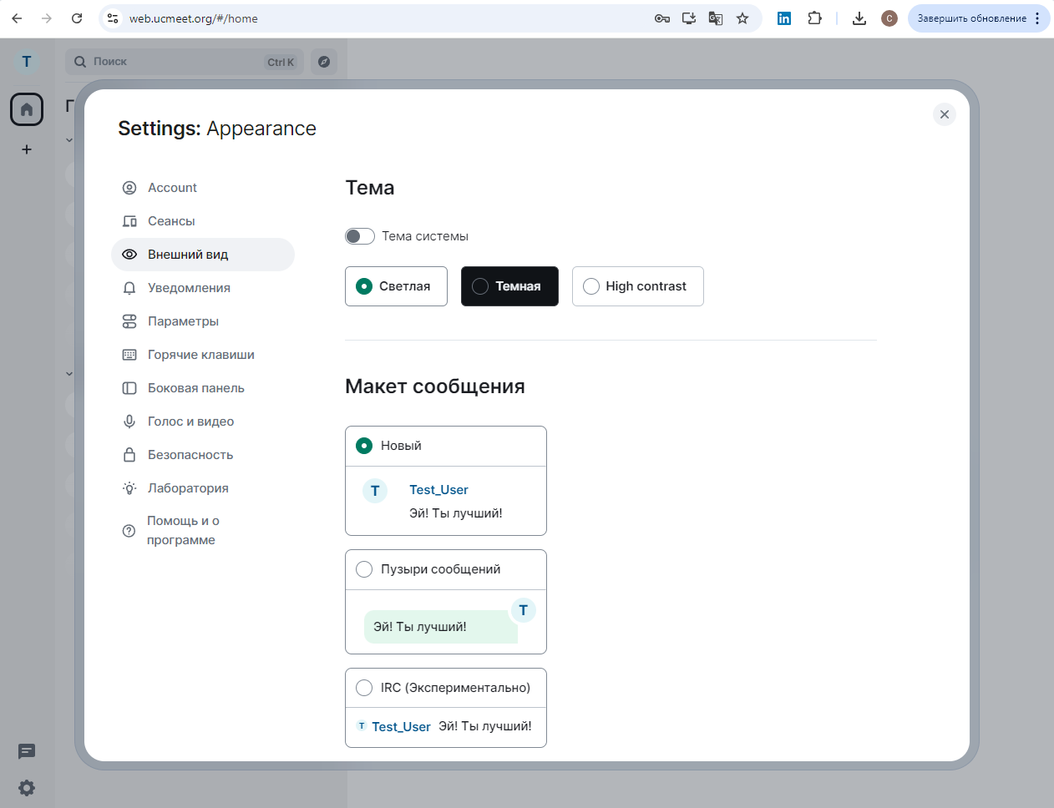This screenshot has width=1054, height=808.
Task: Click the Поиск search field
Action: [x=184, y=61]
